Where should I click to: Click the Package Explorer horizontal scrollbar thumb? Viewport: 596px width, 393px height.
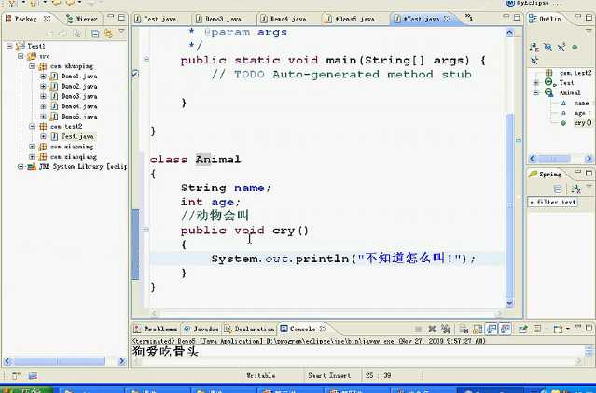(60, 361)
